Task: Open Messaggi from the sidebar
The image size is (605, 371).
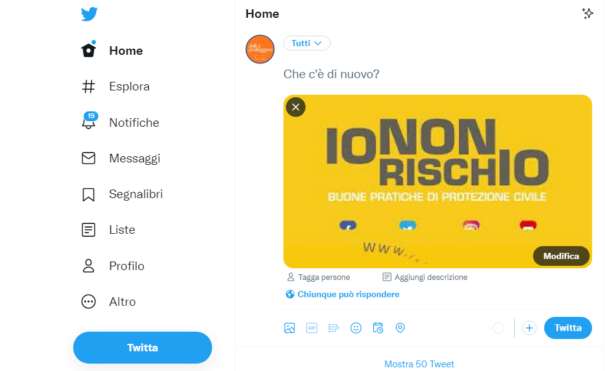Action: pyautogui.click(x=121, y=158)
